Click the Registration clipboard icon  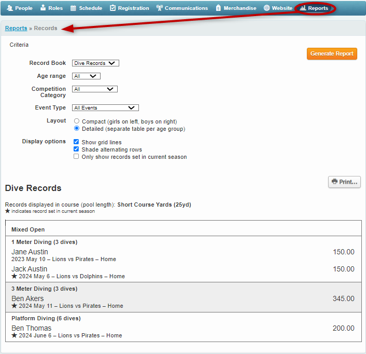(113, 8)
